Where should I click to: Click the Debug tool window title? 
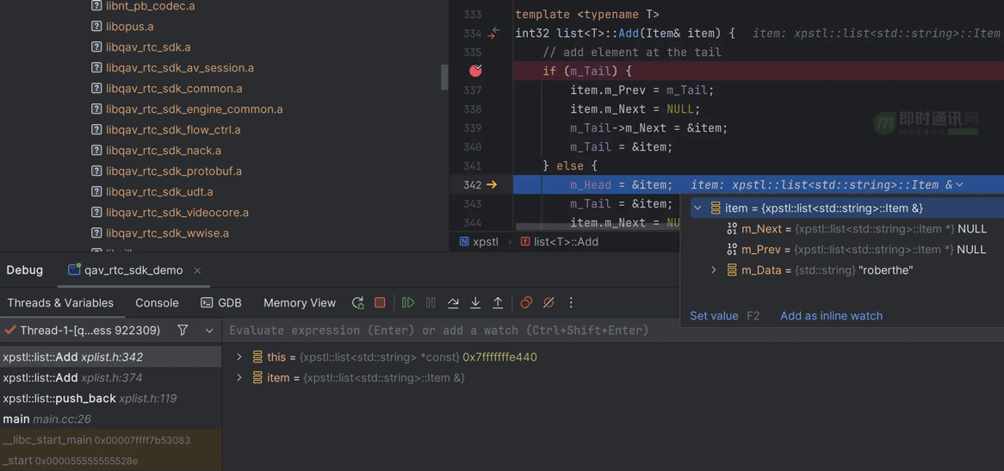[24, 270]
